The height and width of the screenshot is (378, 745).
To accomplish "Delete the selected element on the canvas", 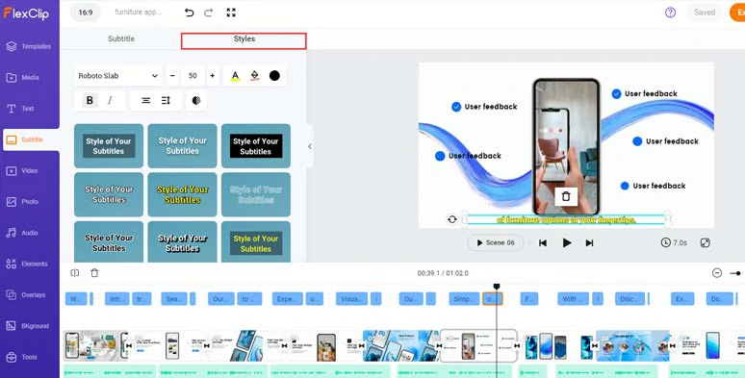I will (x=566, y=196).
